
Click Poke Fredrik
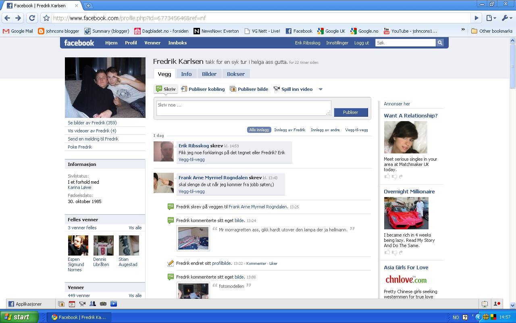click(x=80, y=147)
